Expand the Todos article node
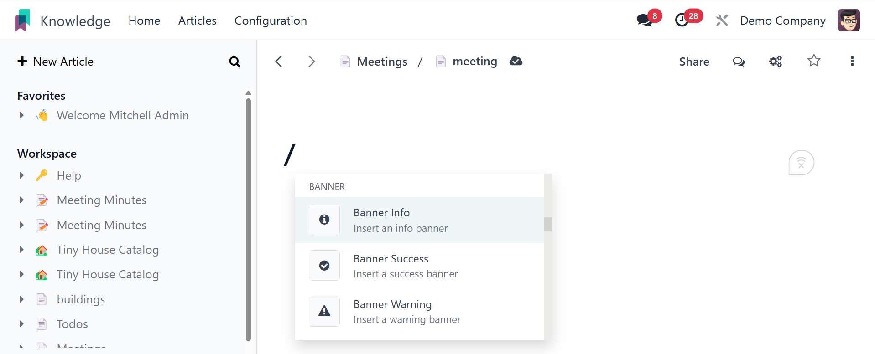The width and height of the screenshot is (875, 354). pyautogui.click(x=21, y=324)
